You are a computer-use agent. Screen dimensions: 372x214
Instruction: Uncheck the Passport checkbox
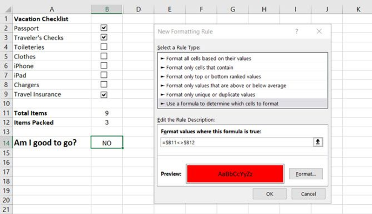tap(104, 28)
